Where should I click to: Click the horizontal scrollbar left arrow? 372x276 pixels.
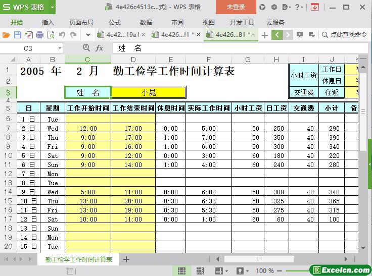218,259
